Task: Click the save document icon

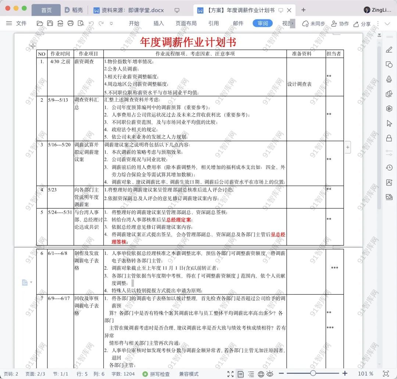Action: coord(50,24)
